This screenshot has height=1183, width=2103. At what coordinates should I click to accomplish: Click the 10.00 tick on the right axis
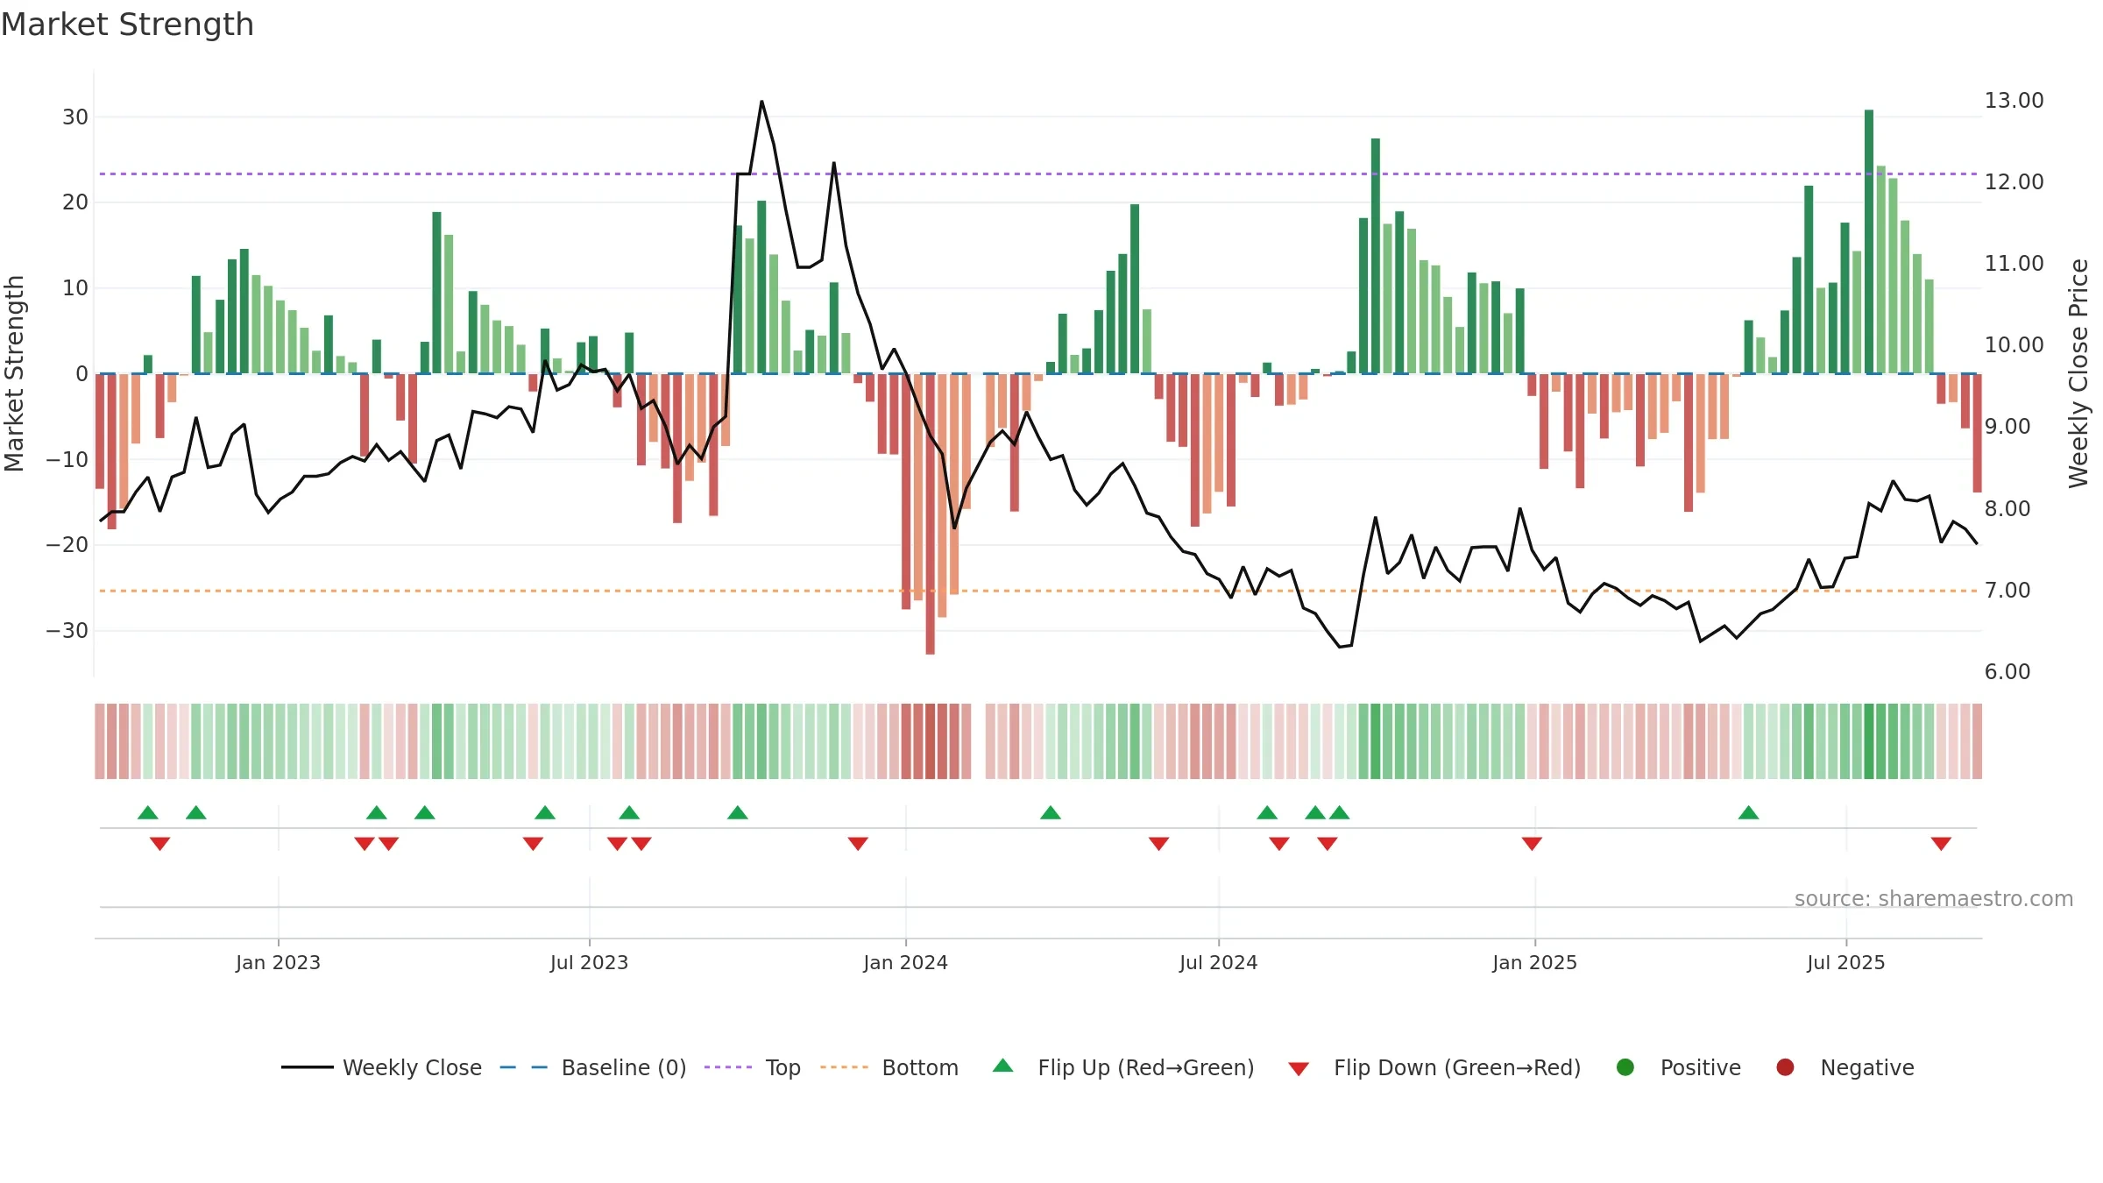(2014, 345)
